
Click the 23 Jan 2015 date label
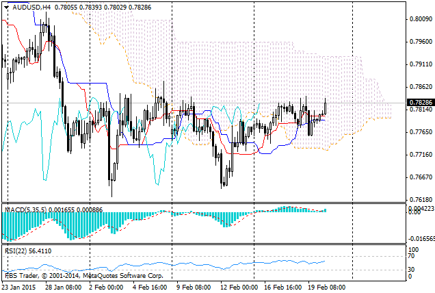click(18, 287)
